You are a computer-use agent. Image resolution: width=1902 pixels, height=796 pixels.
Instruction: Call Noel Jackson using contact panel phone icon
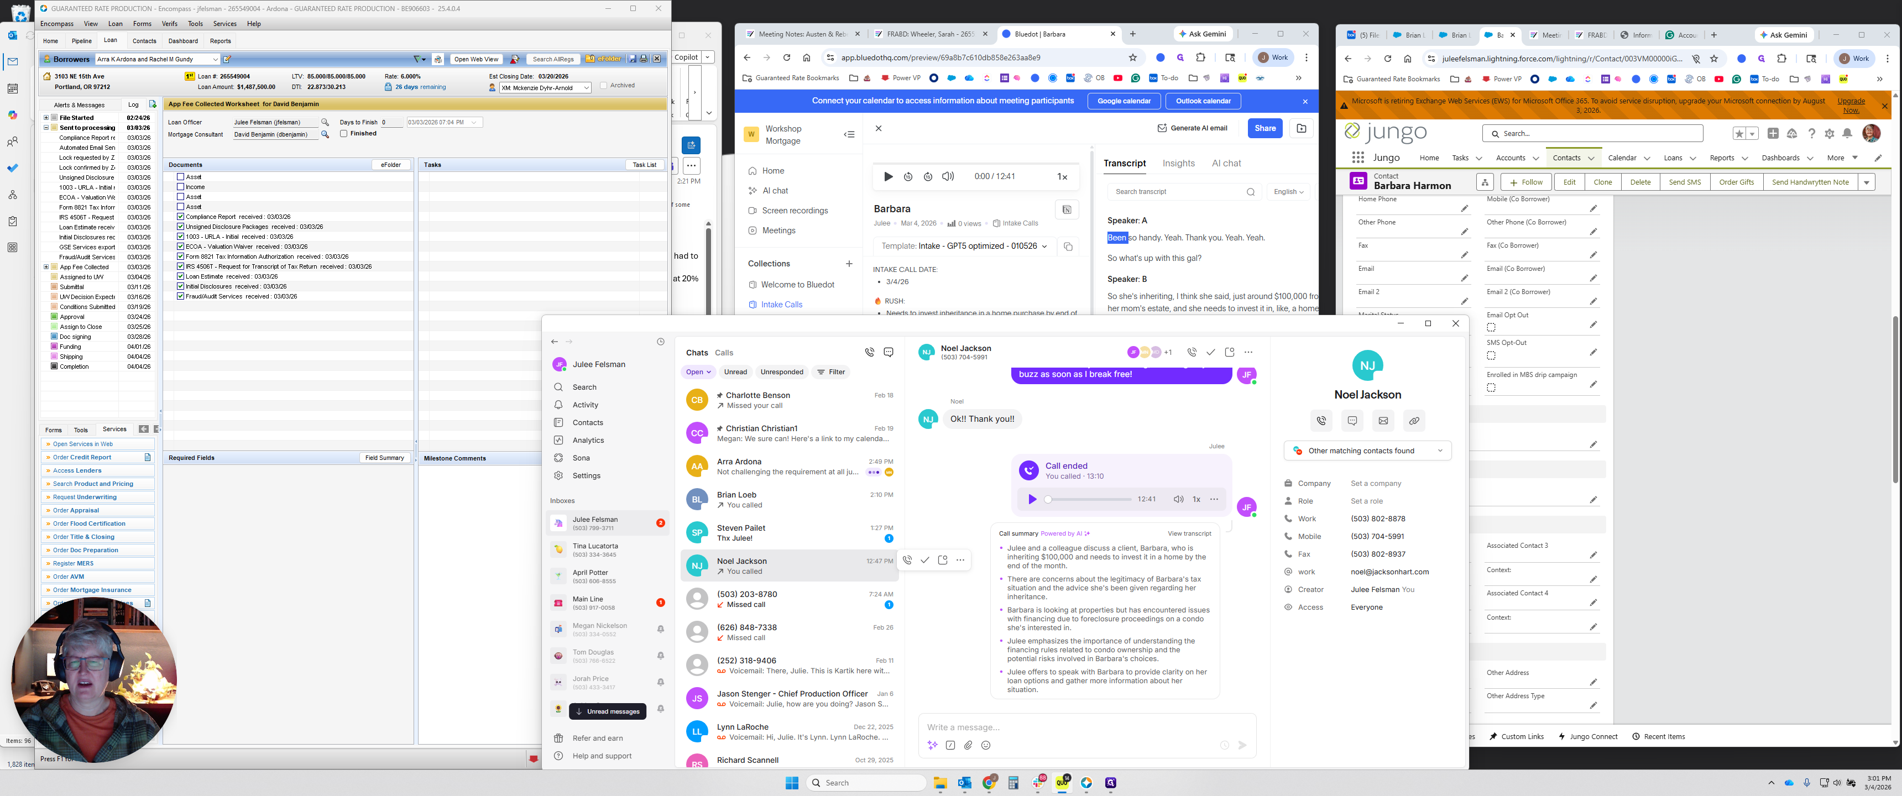[1321, 421]
